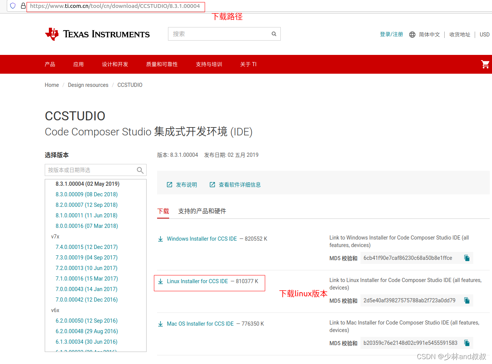Select version 8.0.0.00016 (07 Mar 2018)
The height and width of the screenshot is (364, 492).
tap(87, 226)
